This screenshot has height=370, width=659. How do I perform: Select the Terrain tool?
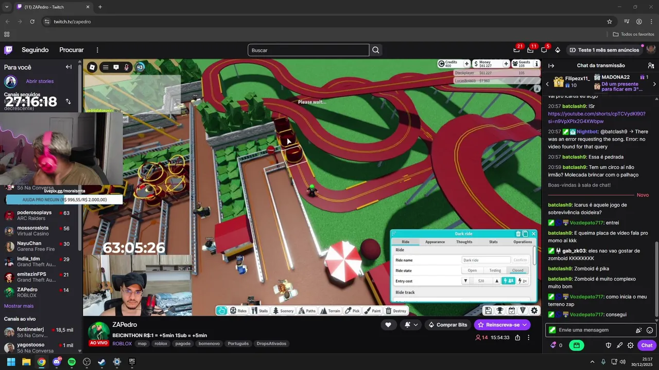click(331, 310)
